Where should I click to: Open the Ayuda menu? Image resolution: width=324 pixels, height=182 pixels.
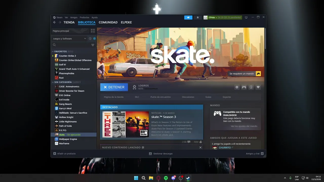(94, 17)
